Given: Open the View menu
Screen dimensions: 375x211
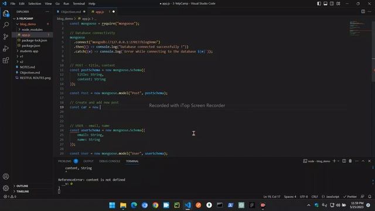Looking at the screenshot, I should click(x=48, y=4).
